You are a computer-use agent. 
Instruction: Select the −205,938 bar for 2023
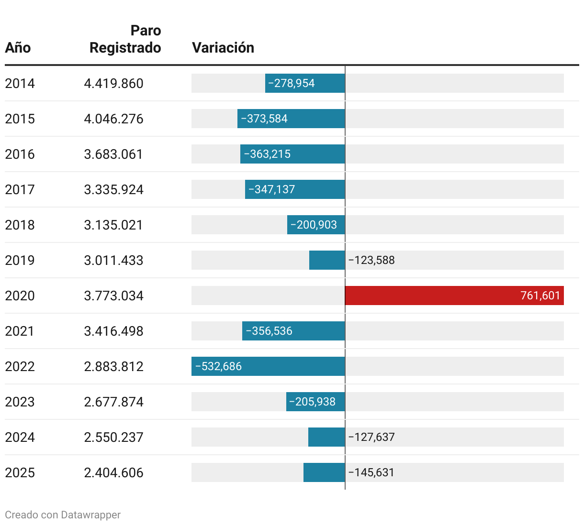click(x=315, y=402)
